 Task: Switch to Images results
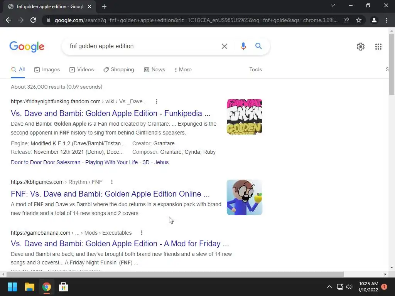[47, 70]
